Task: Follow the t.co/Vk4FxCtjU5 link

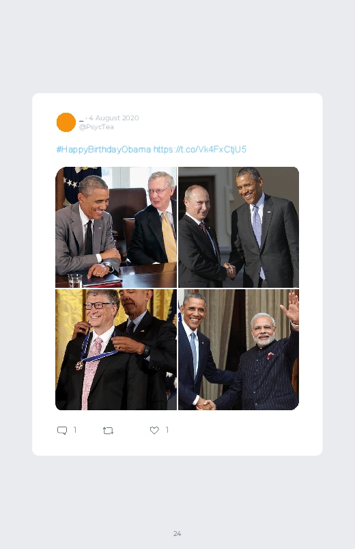Action: coord(200,150)
